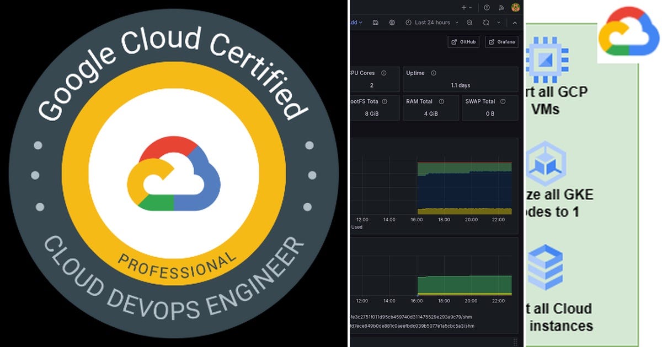Open dashboard settings gear icon
662x347 pixels.
392,23
